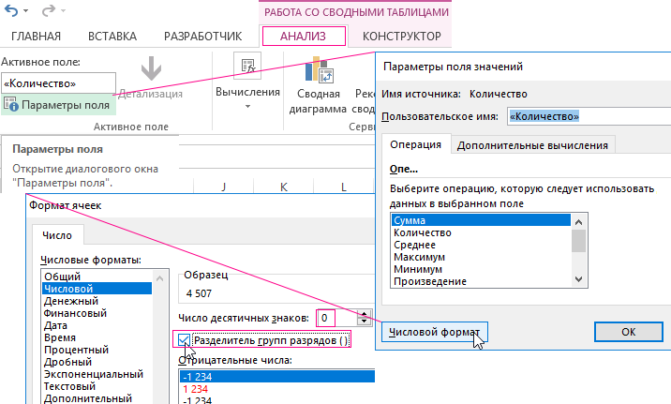Click the Активное поле name input
The height and width of the screenshot is (404, 671).
(x=58, y=83)
